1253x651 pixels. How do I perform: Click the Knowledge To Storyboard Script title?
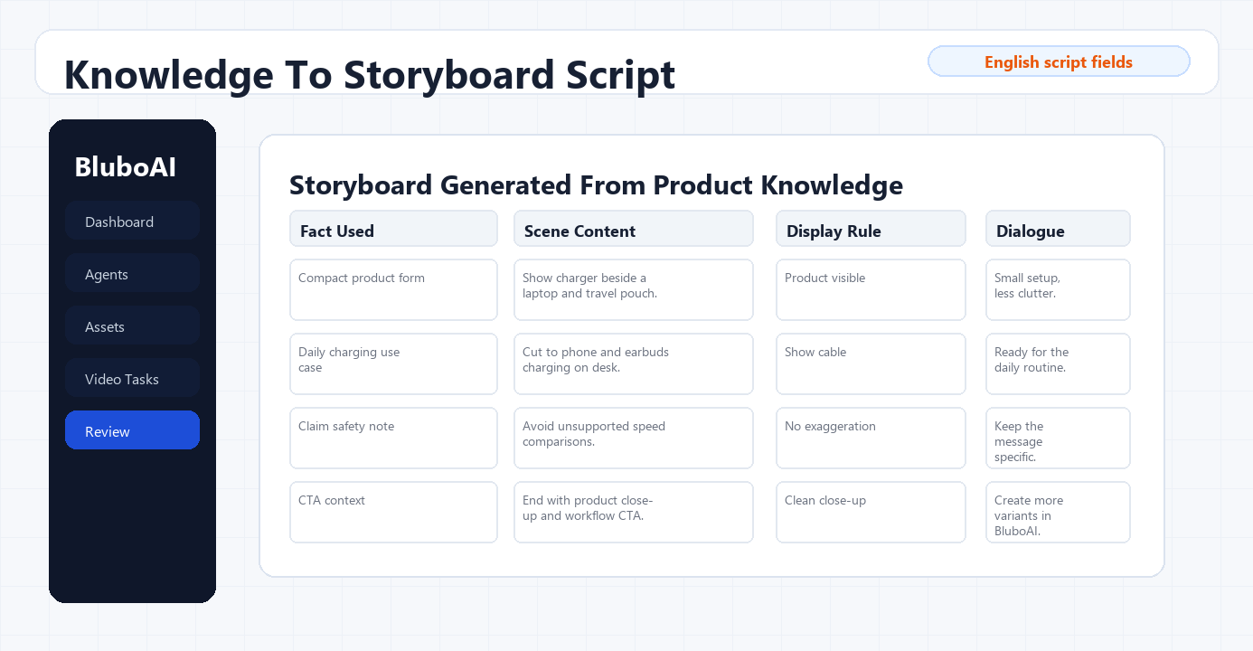coord(370,75)
